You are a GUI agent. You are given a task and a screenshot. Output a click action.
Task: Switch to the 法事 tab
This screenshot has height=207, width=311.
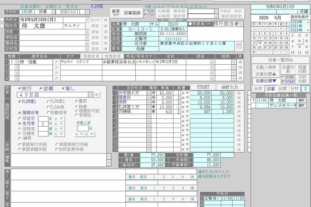(271, 89)
